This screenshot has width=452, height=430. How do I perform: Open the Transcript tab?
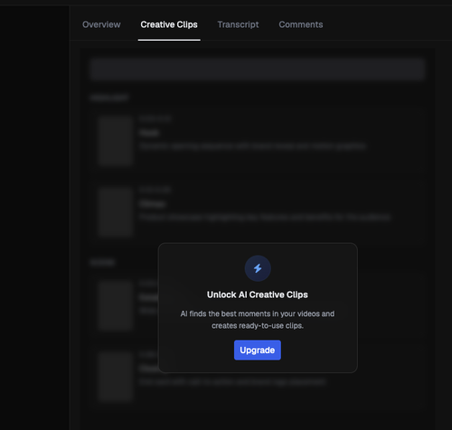(238, 24)
